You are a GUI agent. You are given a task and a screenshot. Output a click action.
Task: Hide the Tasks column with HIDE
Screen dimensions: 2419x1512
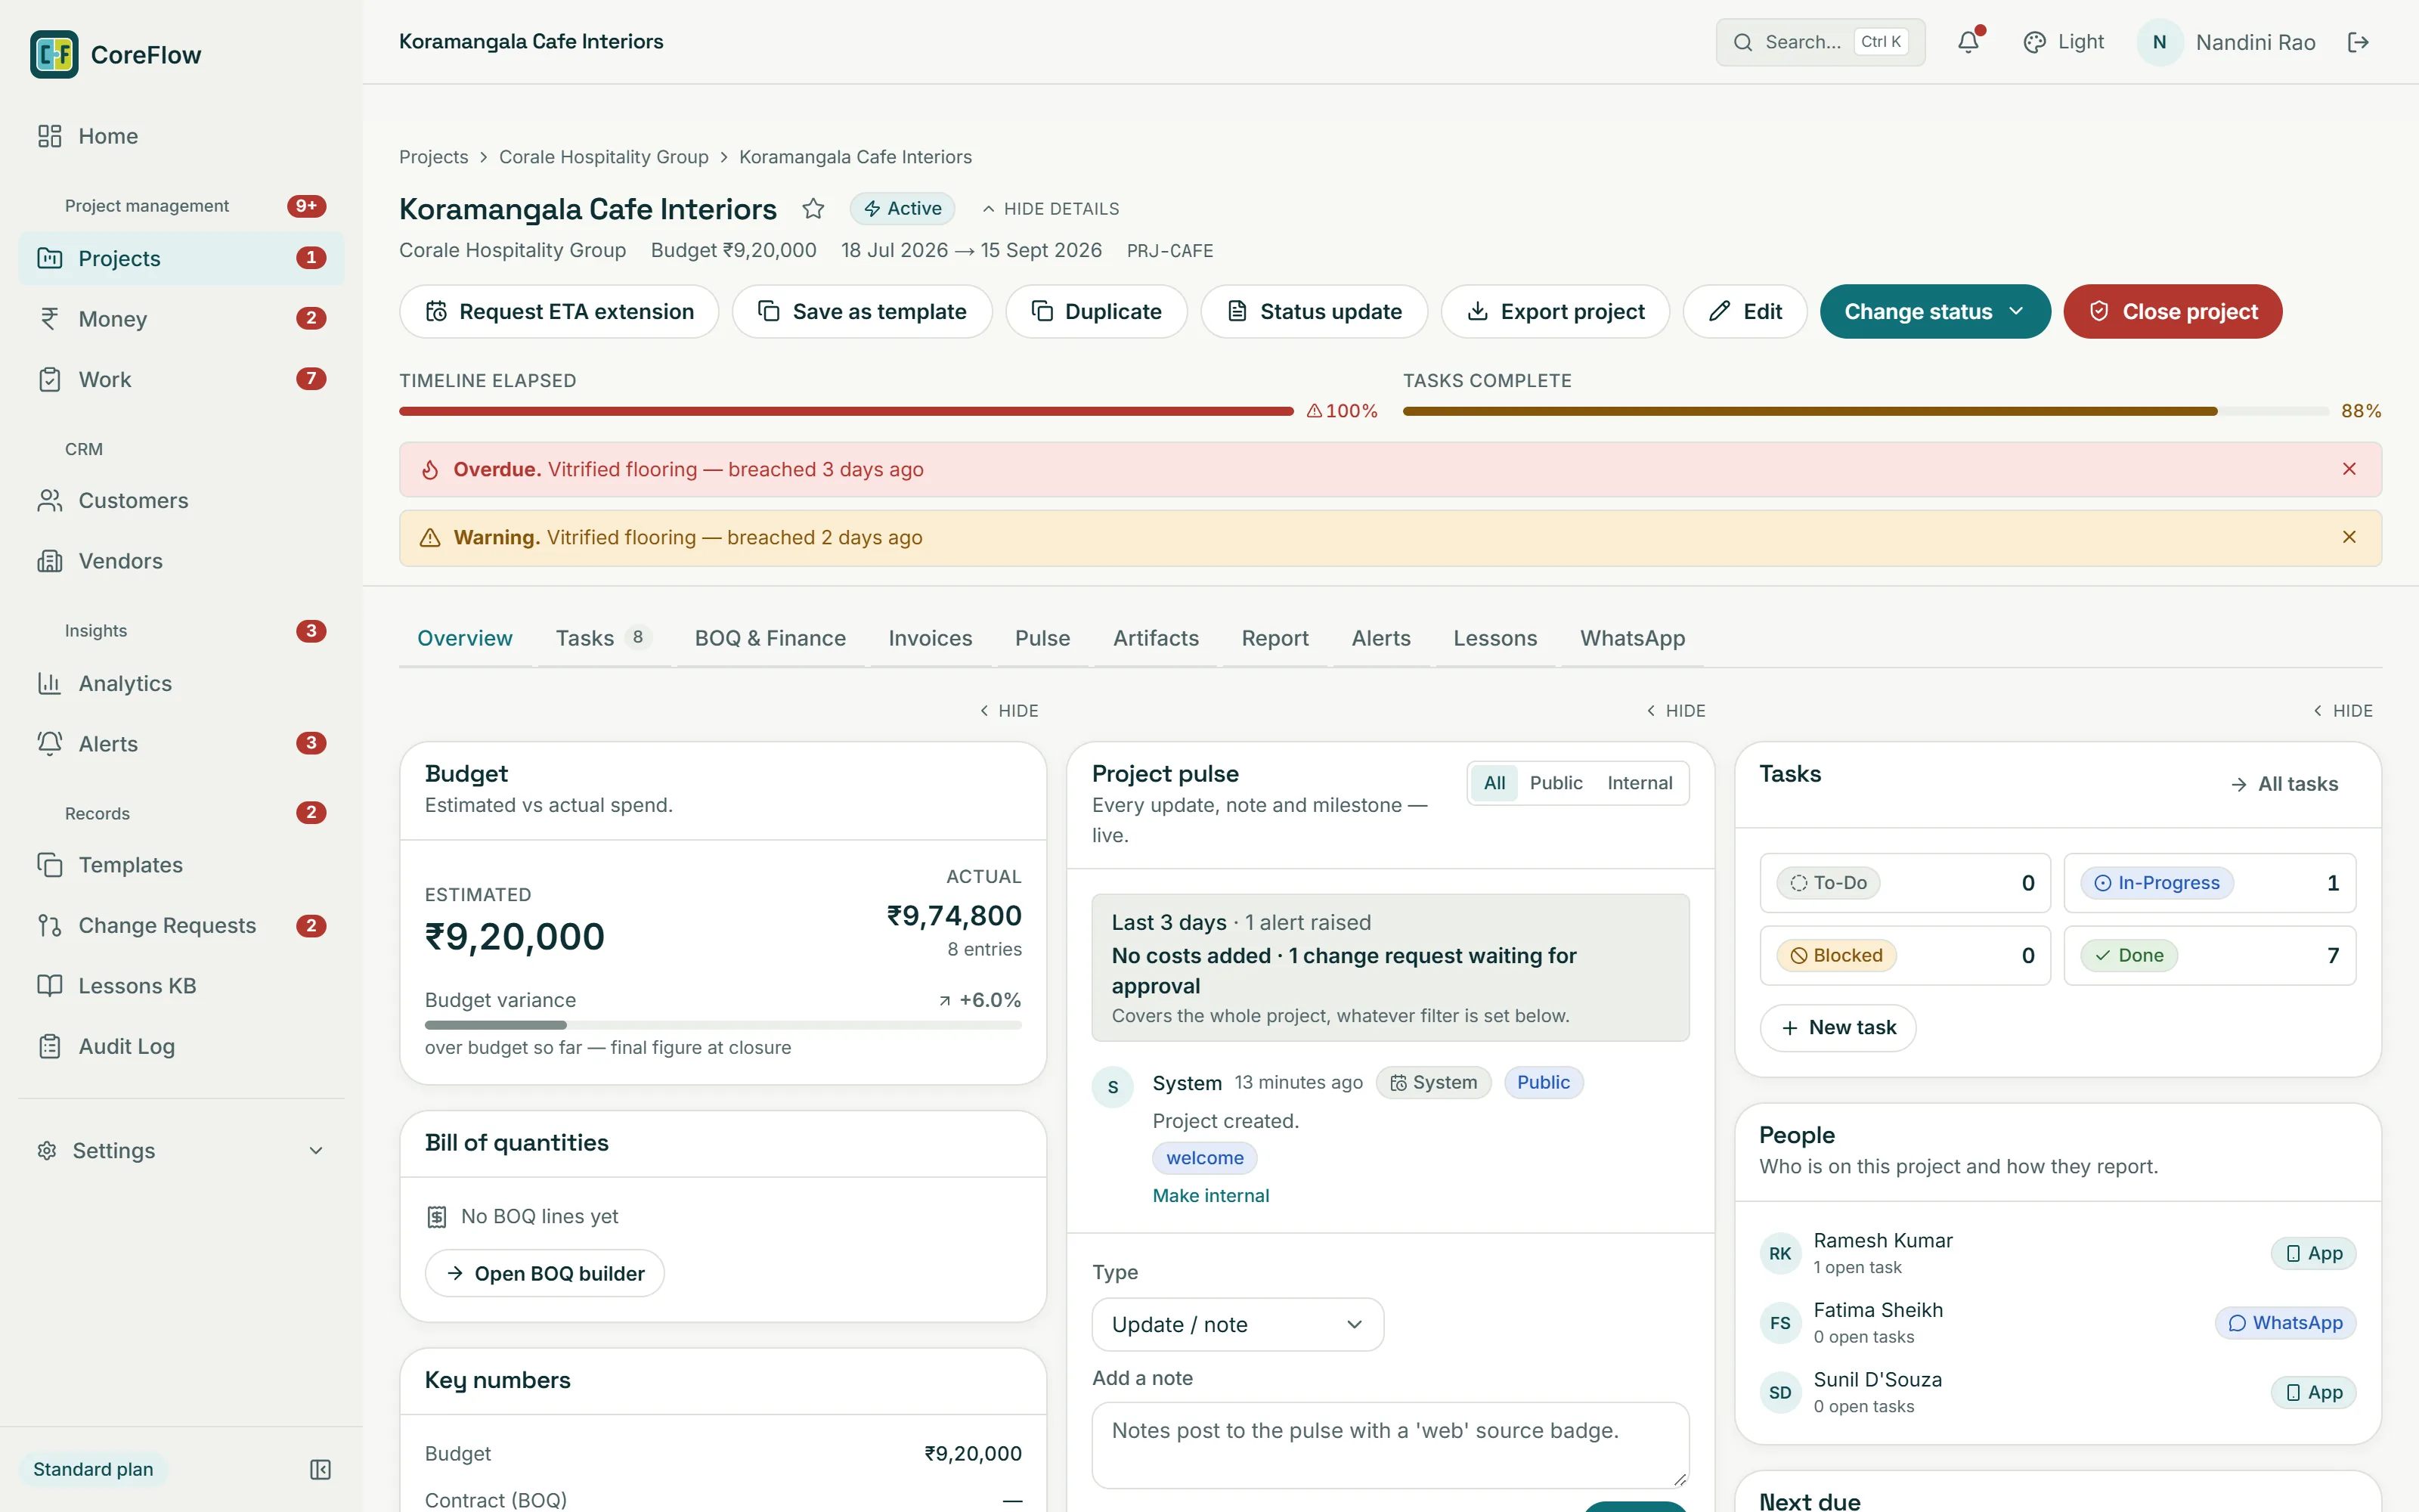point(2342,711)
